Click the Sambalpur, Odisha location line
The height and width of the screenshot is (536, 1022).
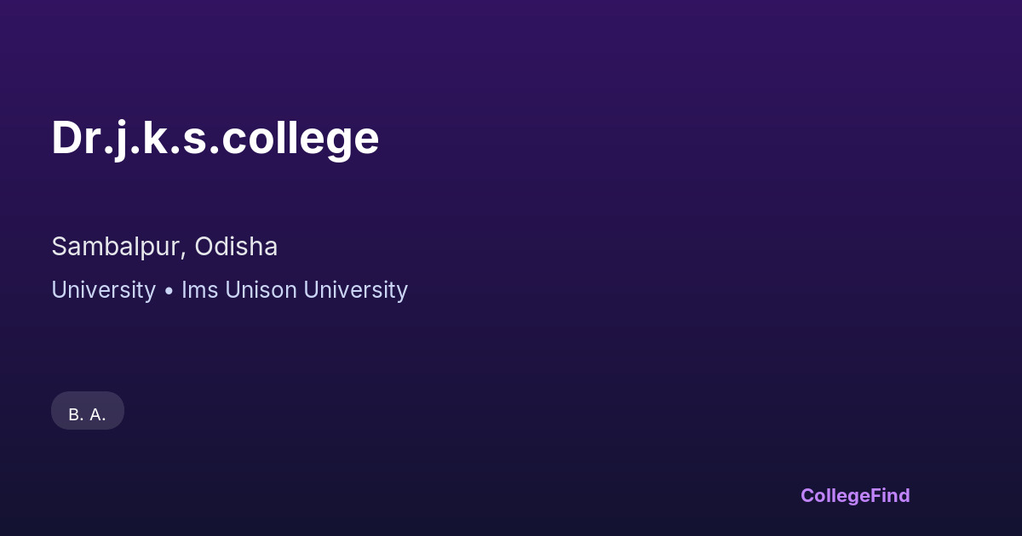point(164,247)
